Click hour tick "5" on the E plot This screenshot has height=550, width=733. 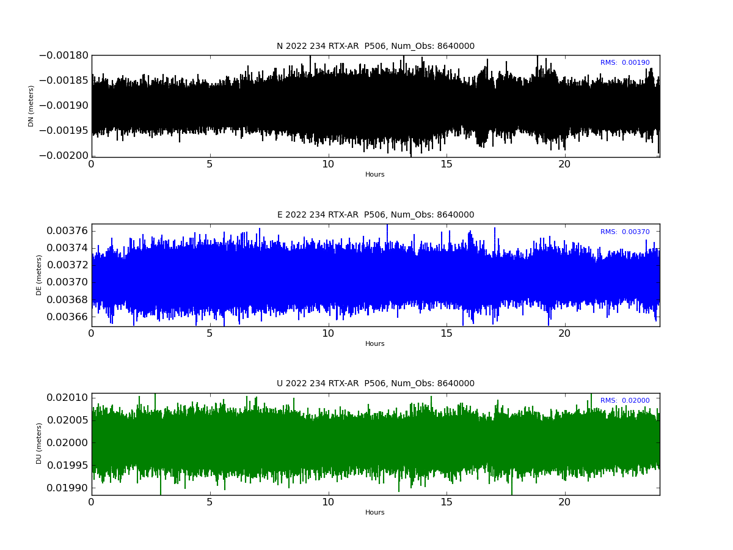[x=210, y=334]
